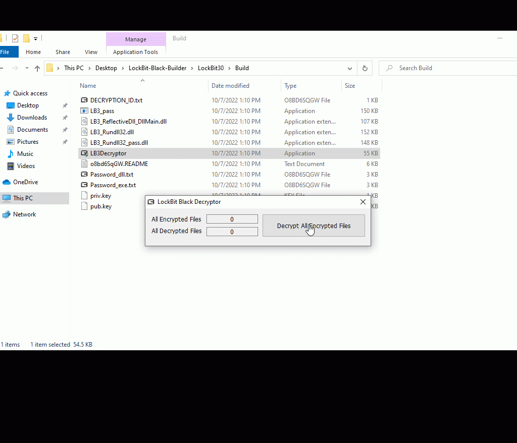Open the Recent locations dropdown arrow
The width and height of the screenshot is (517, 443).
[27, 68]
